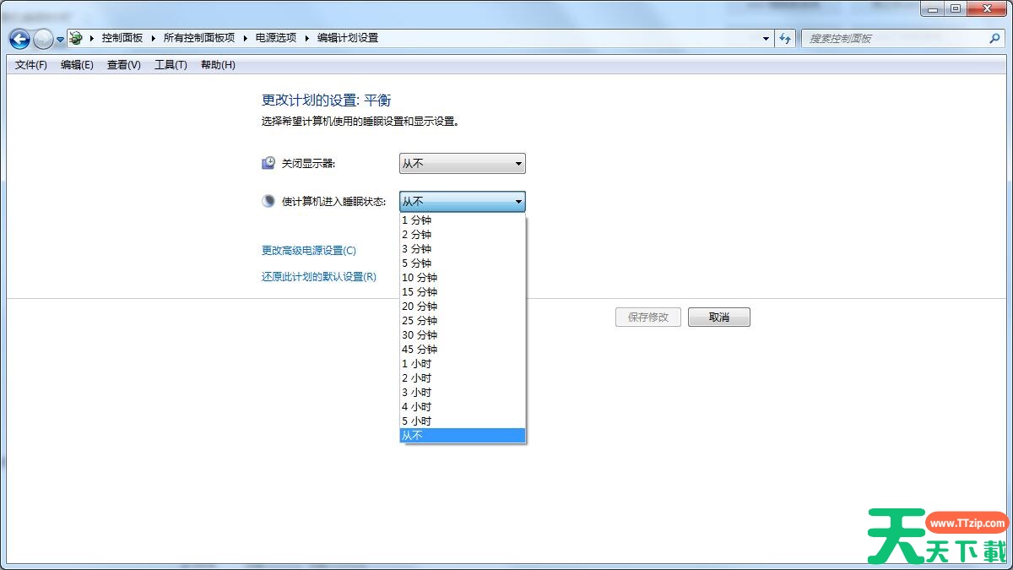The image size is (1013, 570).
Task: Open the 关闭显示器 dropdown
Action: [463, 164]
